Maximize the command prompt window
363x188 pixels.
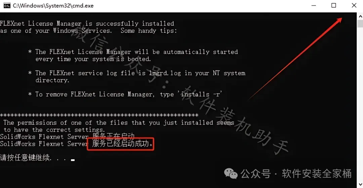(334, 5)
